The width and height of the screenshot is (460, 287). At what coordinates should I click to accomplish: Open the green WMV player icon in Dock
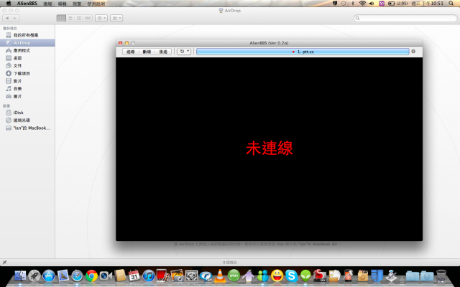pyautogui.click(x=234, y=276)
